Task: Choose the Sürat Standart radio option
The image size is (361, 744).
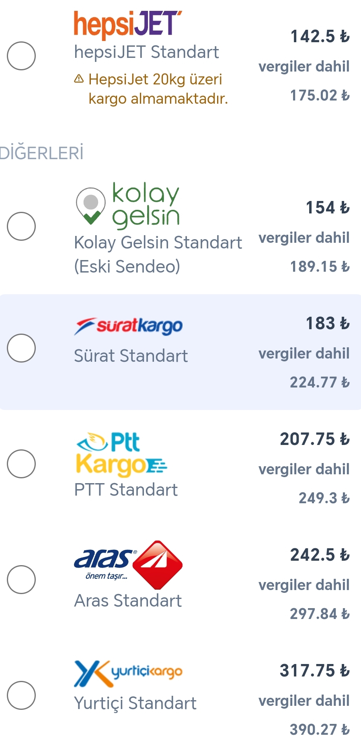Action: 21,348
